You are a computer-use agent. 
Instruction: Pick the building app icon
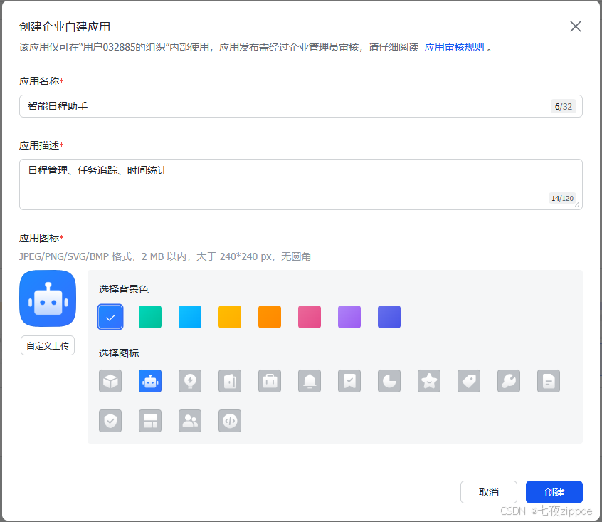(230, 381)
